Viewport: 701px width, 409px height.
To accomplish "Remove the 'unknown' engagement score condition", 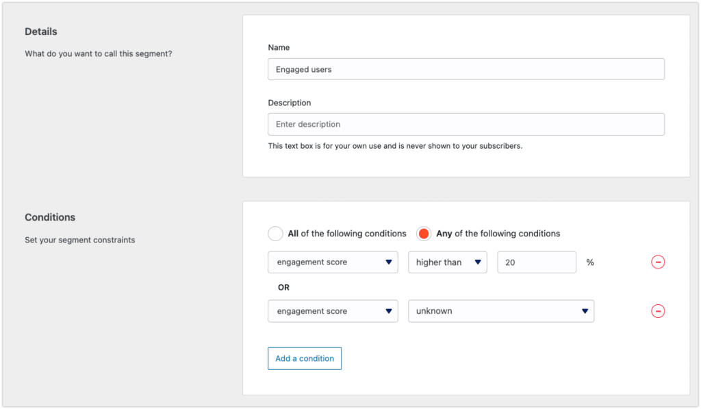I will click(x=658, y=311).
